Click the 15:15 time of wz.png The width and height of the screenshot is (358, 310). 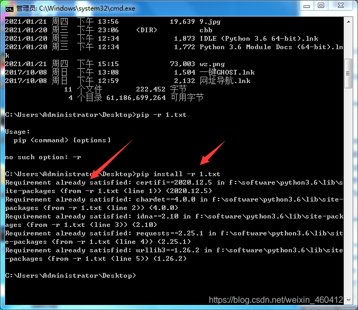[108, 64]
